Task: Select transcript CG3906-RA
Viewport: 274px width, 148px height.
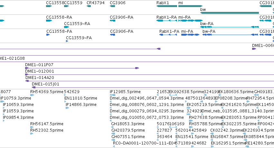Action: 113,21
